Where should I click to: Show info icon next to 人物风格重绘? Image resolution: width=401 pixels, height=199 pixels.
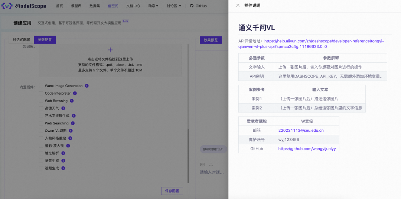[x=70, y=138]
